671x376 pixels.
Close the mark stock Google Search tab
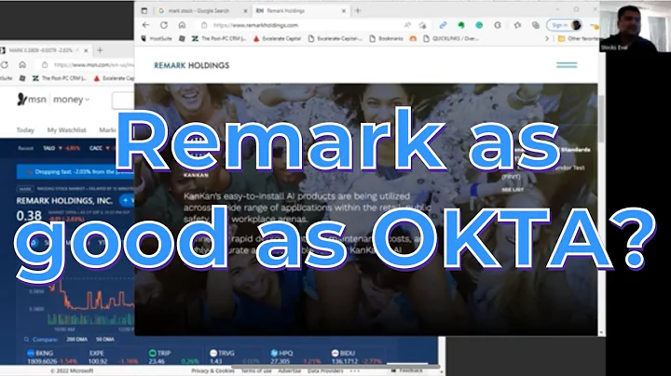point(246,10)
